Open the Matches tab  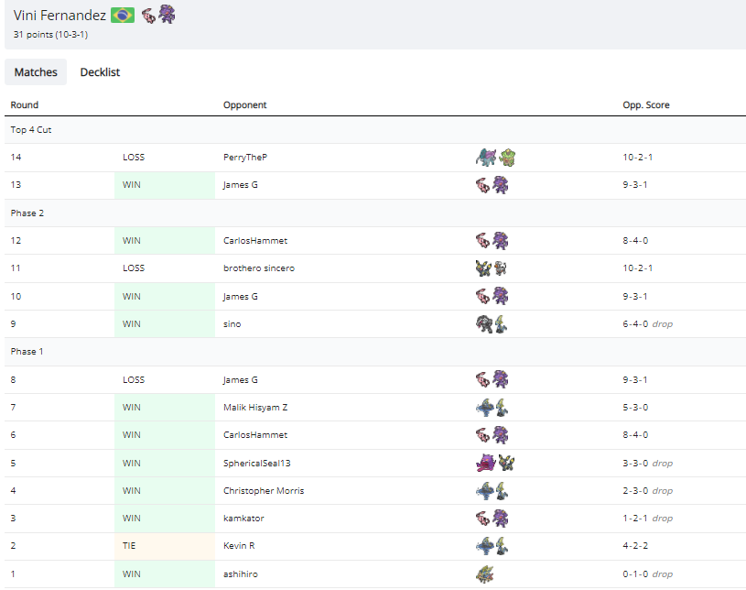[36, 71]
